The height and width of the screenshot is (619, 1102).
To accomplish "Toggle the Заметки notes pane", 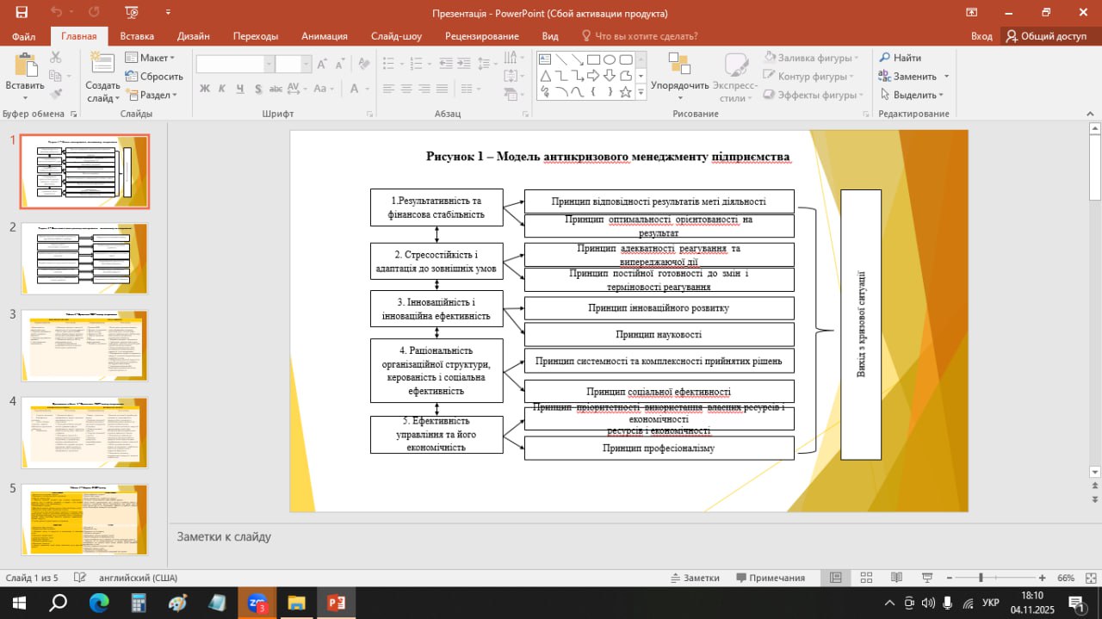I will click(694, 578).
